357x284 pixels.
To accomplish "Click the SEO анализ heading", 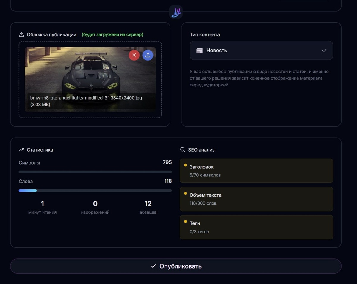I will click(x=201, y=150).
